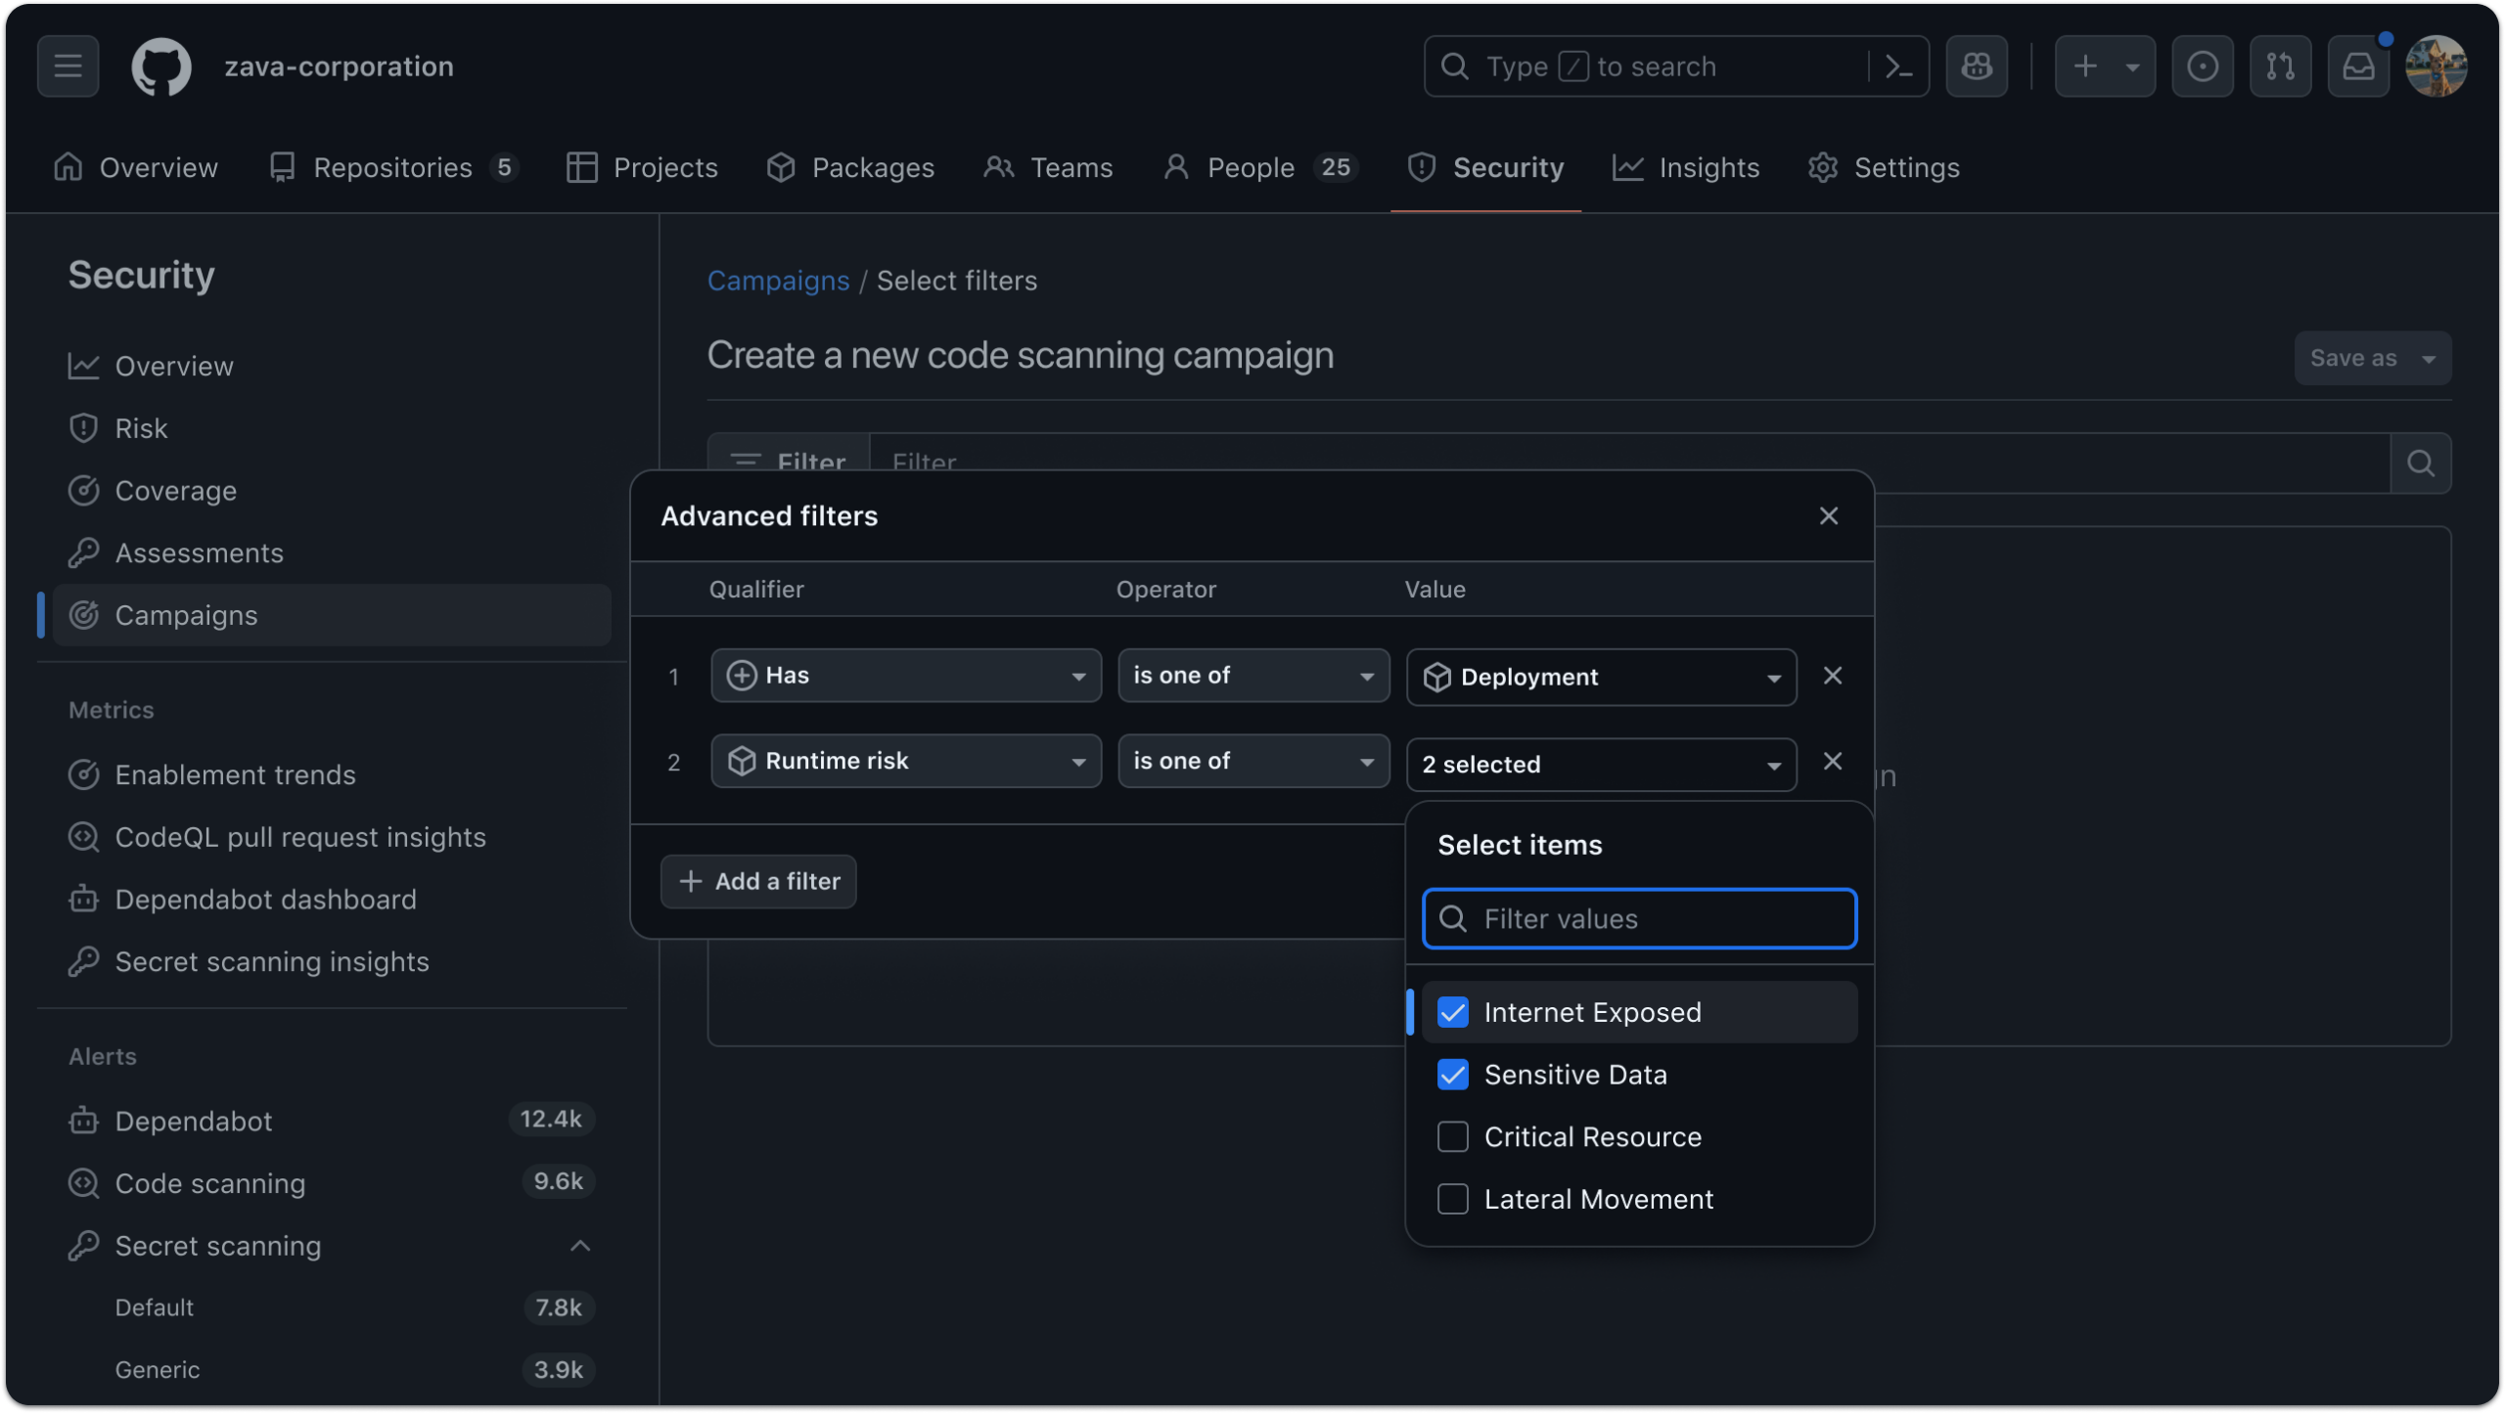Follow the Campaigns breadcrumb link
Viewport: 2505px width, 1413px height.
(x=778, y=281)
